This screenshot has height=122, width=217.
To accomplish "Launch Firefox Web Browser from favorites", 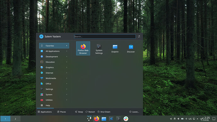I will [x=83, y=48].
